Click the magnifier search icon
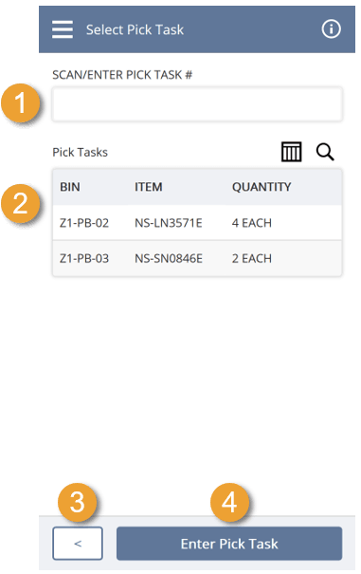Viewport: 361px width, 574px height. 325,152
